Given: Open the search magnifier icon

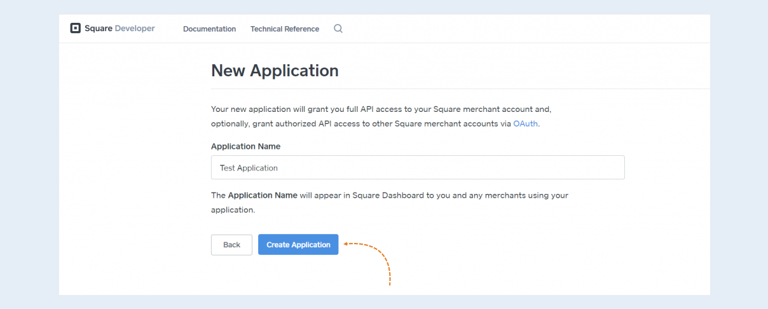Looking at the screenshot, I should pos(338,29).
